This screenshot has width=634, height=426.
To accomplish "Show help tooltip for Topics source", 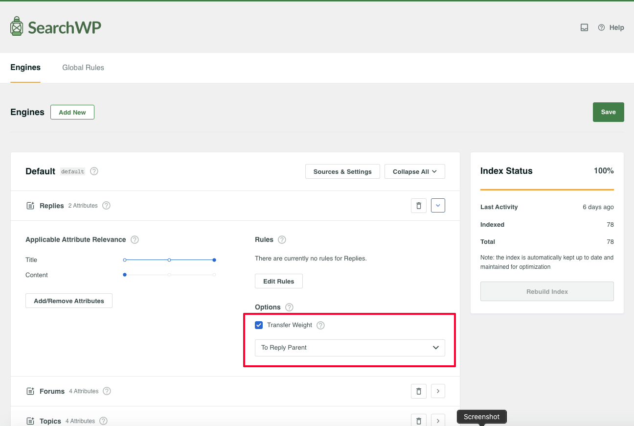I will pyautogui.click(x=103, y=421).
